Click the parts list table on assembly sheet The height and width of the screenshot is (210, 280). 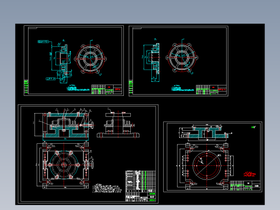[141, 181]
